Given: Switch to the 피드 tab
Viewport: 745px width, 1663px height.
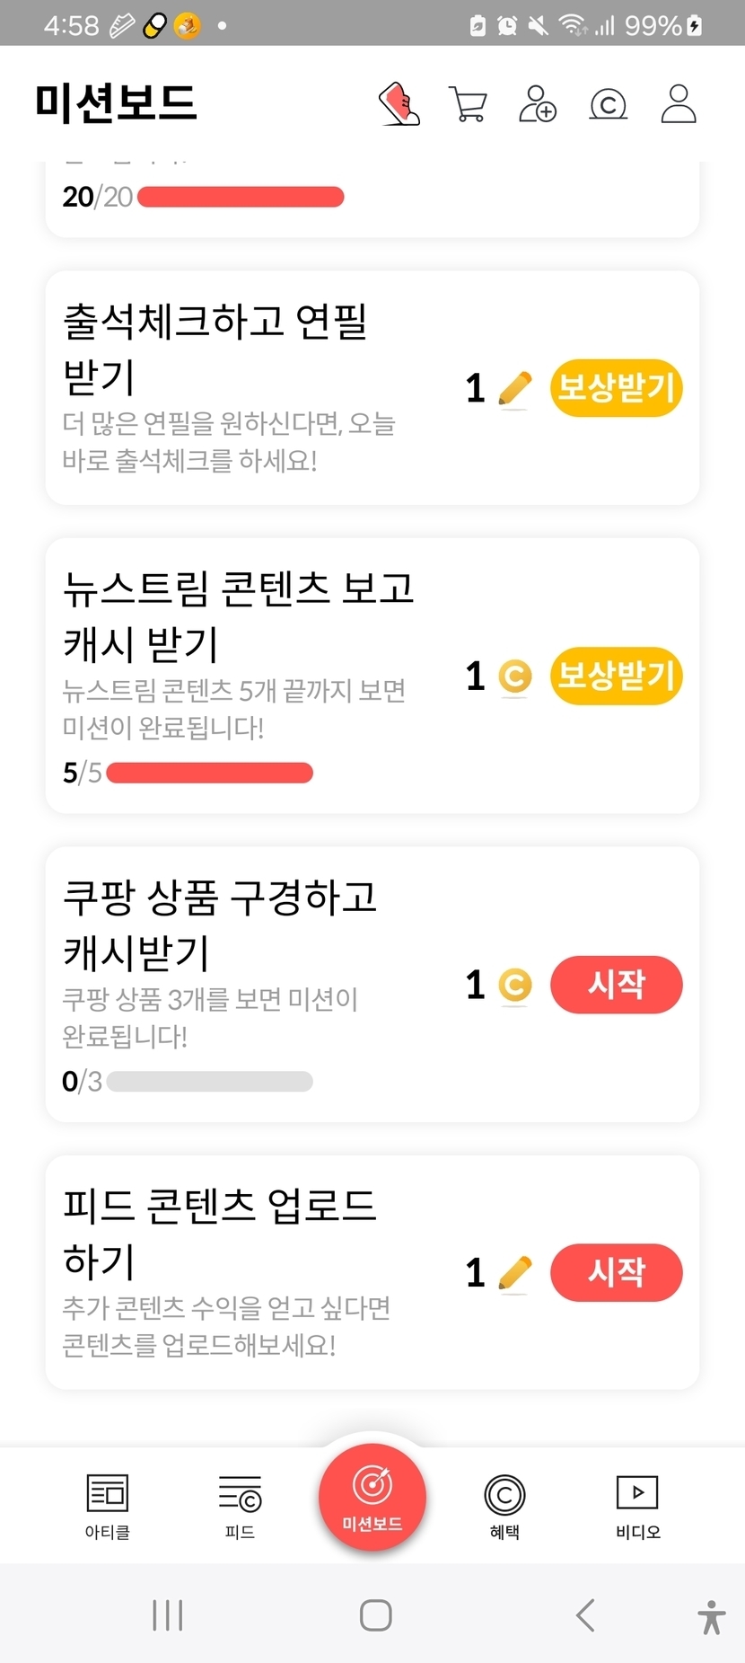Looking at the screenshot, I should click(240, 1506).
